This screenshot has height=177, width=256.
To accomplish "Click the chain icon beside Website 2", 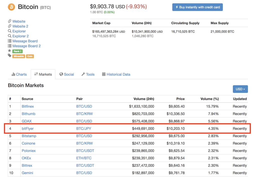I will 10,26.
